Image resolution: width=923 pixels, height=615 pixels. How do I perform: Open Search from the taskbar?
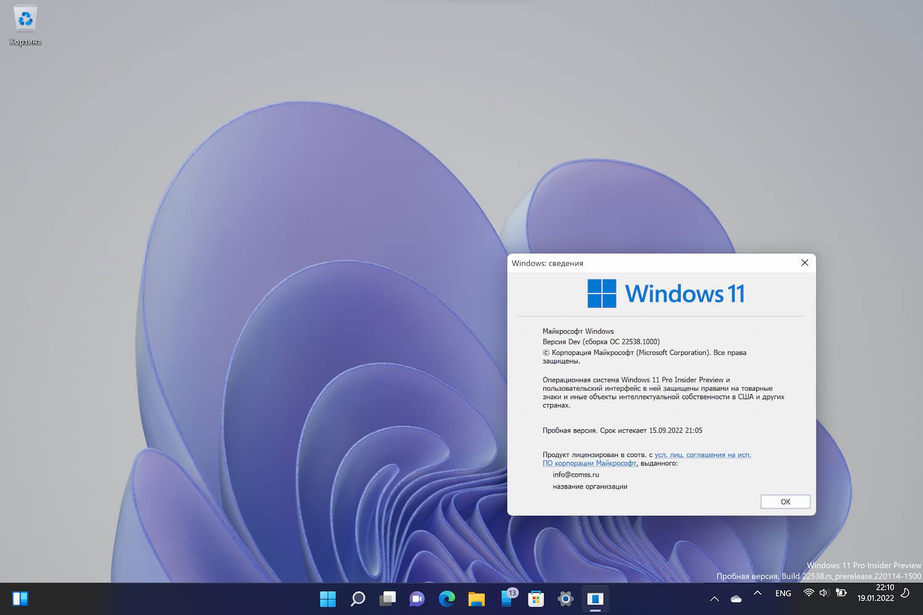358,598
